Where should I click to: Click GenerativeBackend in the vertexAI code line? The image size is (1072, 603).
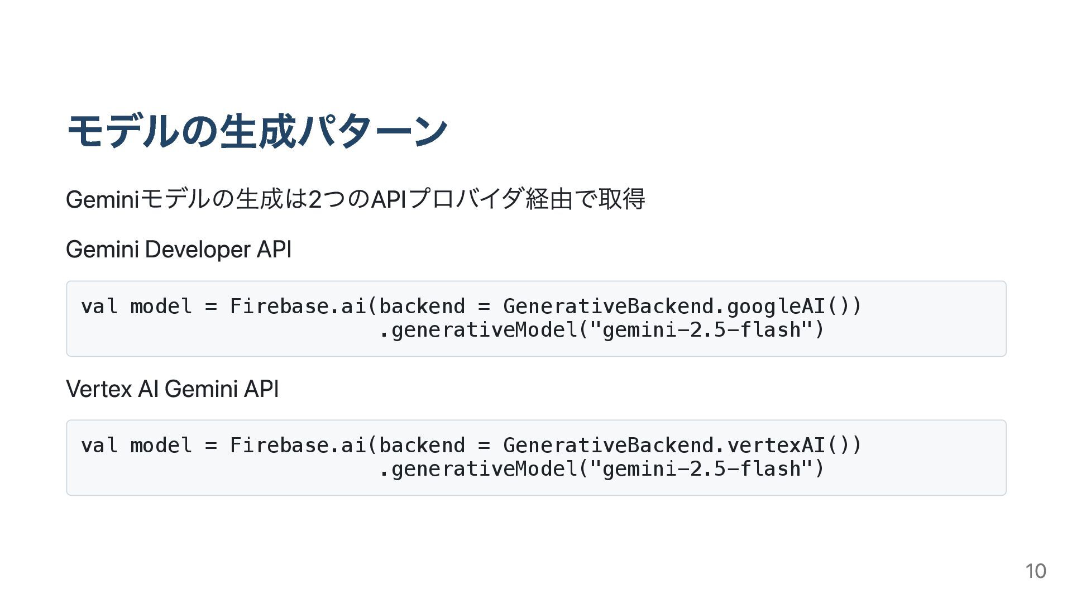607,445
